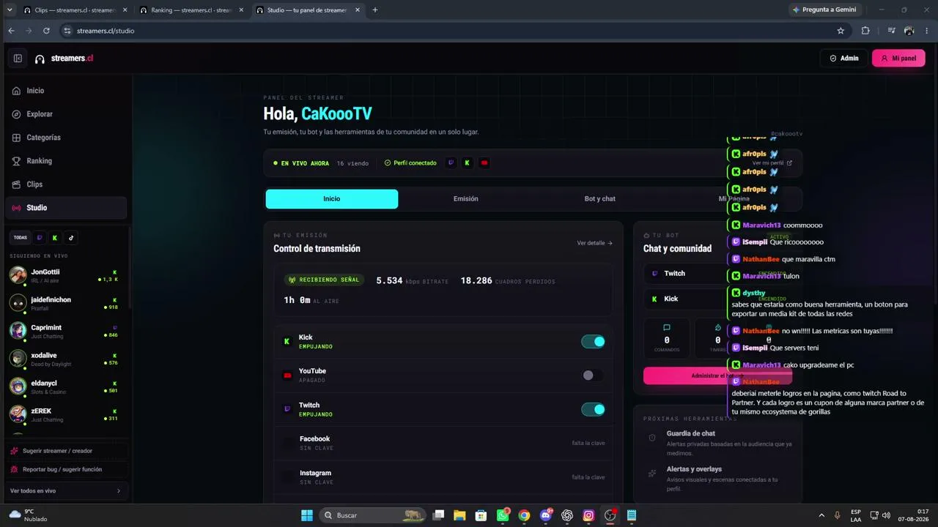Image resolution: width=938 pixels, height=527 pixels.
Task: Click the Twitch platform icon in outputs
Action: pos(287,409)
